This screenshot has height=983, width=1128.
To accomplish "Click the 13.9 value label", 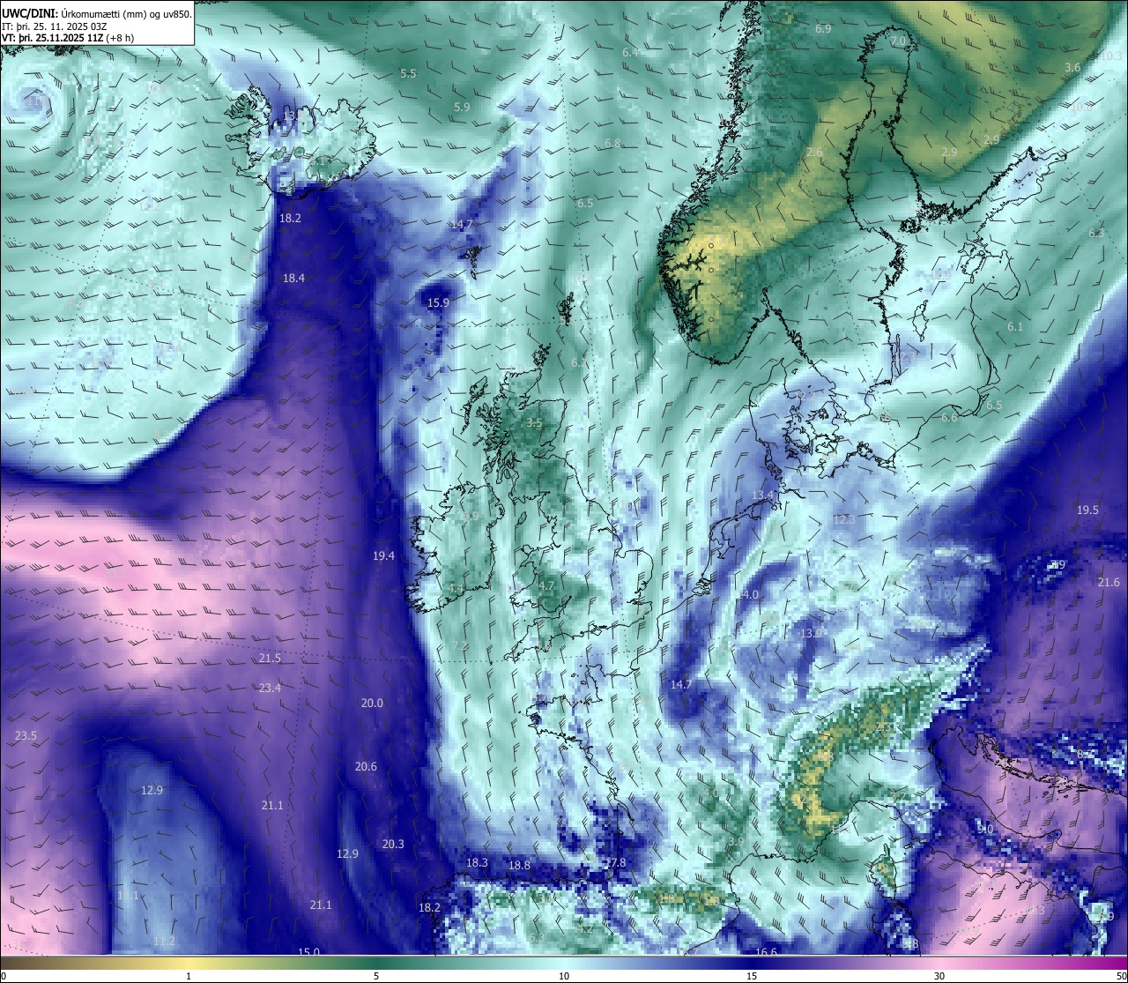I will pyautogui.click(x=811, y=633).
